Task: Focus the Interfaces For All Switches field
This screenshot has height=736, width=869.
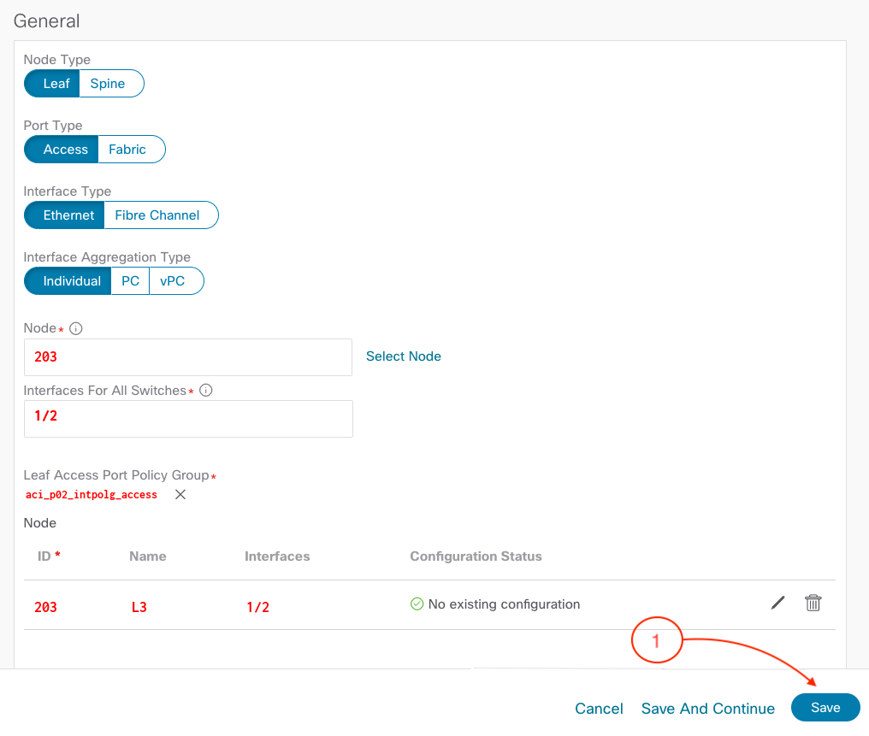Action: [x=188, y=419]
